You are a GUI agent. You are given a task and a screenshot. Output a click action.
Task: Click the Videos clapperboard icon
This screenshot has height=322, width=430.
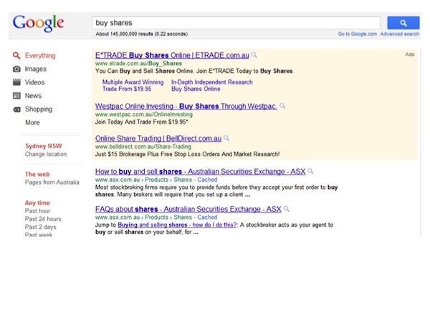[x=16, y=82]
